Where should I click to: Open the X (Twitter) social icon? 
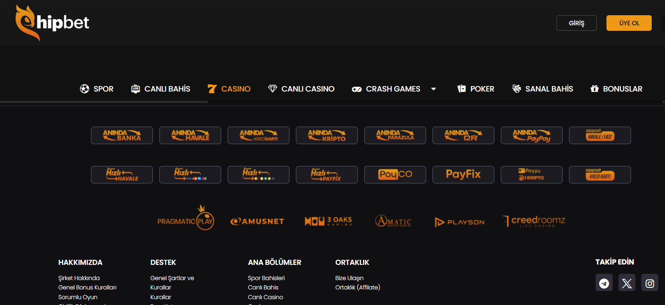(627, 283)
